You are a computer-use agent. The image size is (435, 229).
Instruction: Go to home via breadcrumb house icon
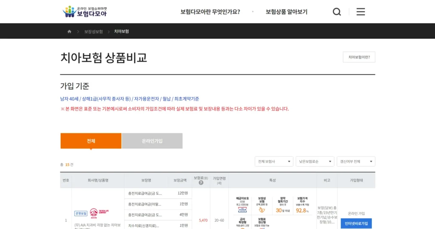tap(69, 31)
